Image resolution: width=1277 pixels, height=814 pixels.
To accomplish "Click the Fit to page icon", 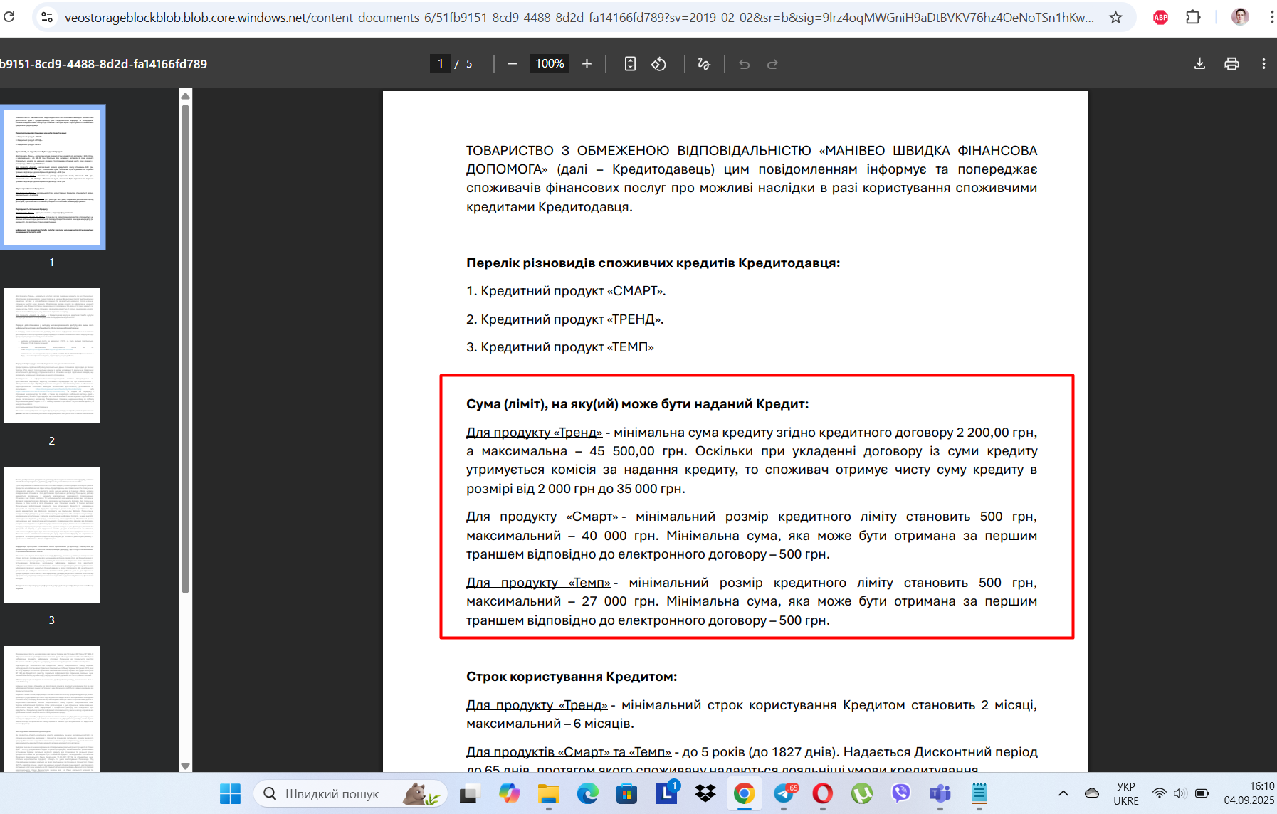I will click(x=630, y=64).
